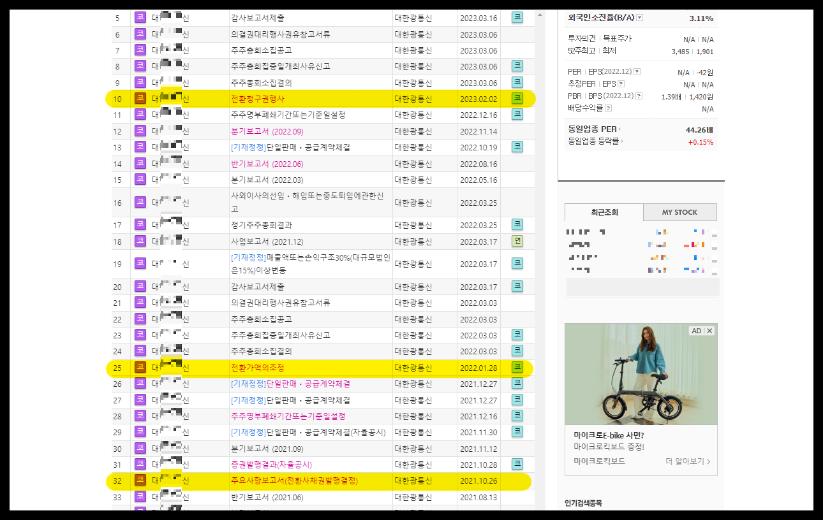Click the teal 코 icon in row 23
Screen dimensions: 823x520
517,335
